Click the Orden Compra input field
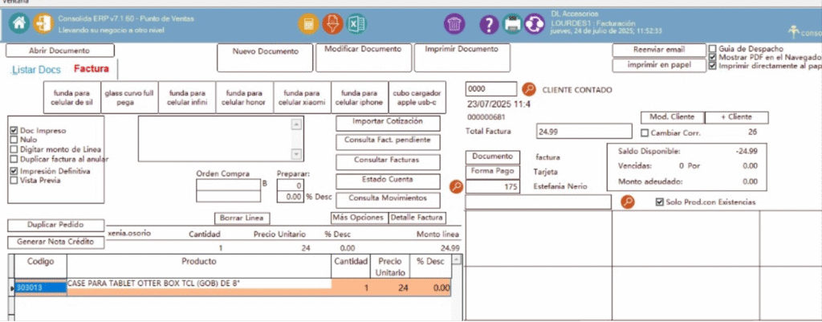This screenshot has width=822, height=322. pos(227,185)
